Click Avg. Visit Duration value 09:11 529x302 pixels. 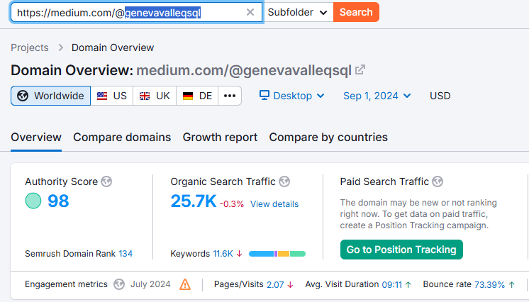[x=392, y=285]
